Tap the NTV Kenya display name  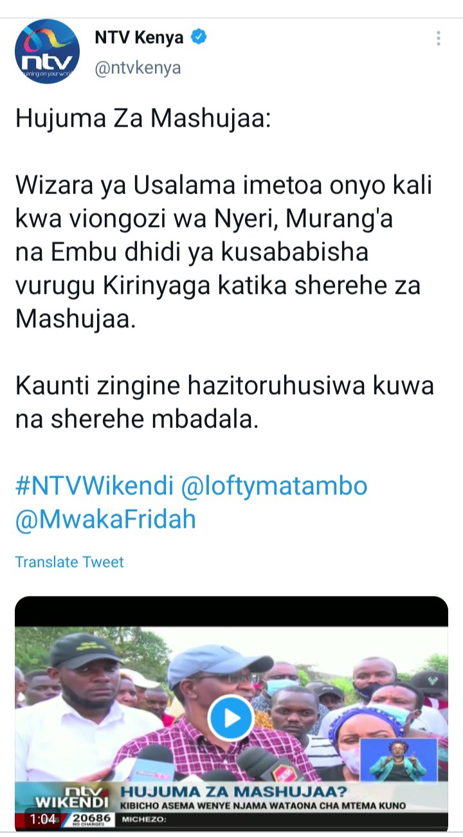tap(139, 37)
